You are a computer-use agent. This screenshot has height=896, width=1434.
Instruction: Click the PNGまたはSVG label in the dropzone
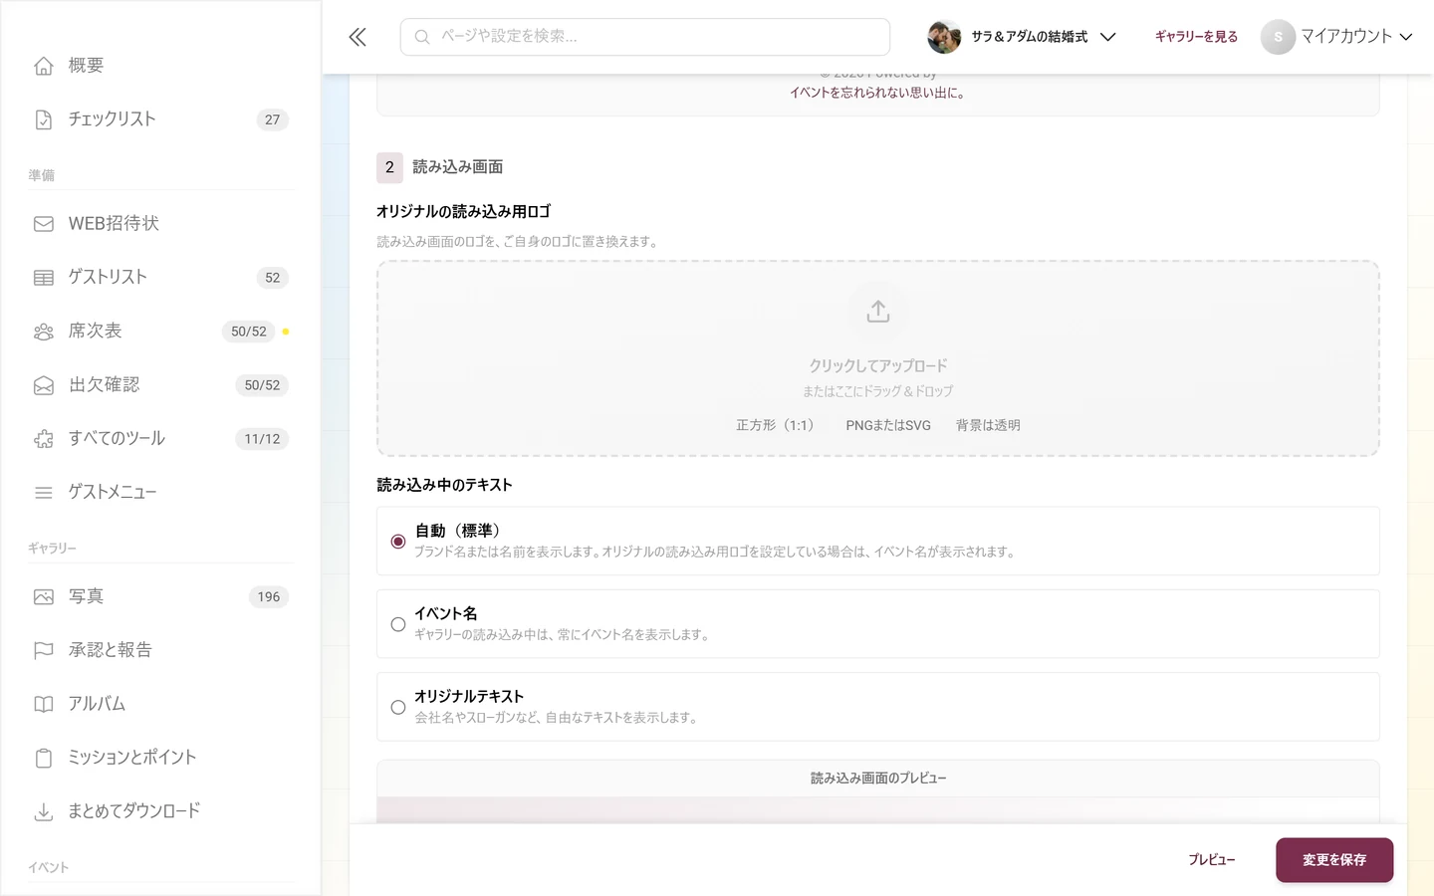point(888,425)
